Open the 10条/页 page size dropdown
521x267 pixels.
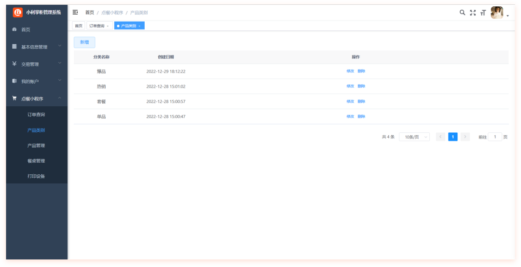coord(414,137)
